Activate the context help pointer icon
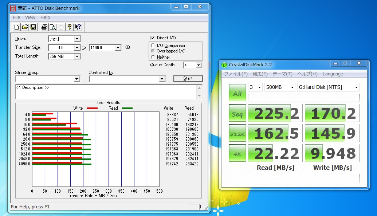Viewport: 377px width, 216px height. pos(78,27)
